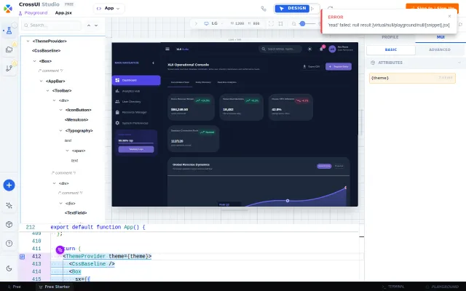Collapse the Box tree node
466x291 pixels.
pos(34,61)
